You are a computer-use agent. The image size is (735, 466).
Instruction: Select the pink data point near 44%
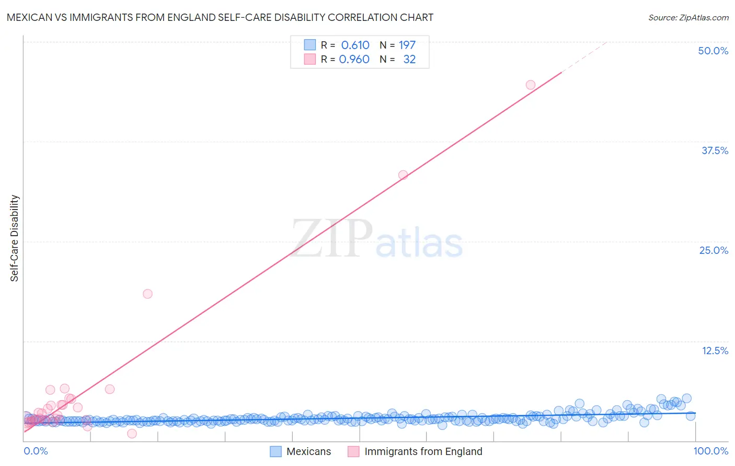[x=531, y=85]
